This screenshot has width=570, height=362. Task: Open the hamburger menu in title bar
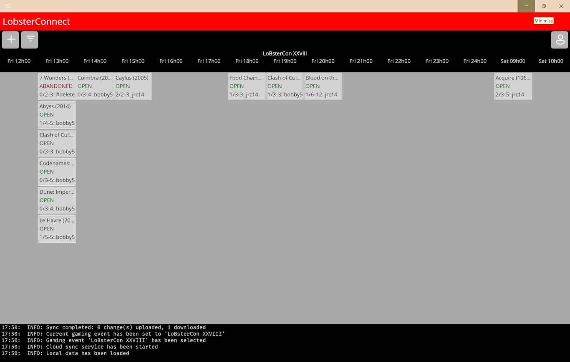click(x=8, y=6)
